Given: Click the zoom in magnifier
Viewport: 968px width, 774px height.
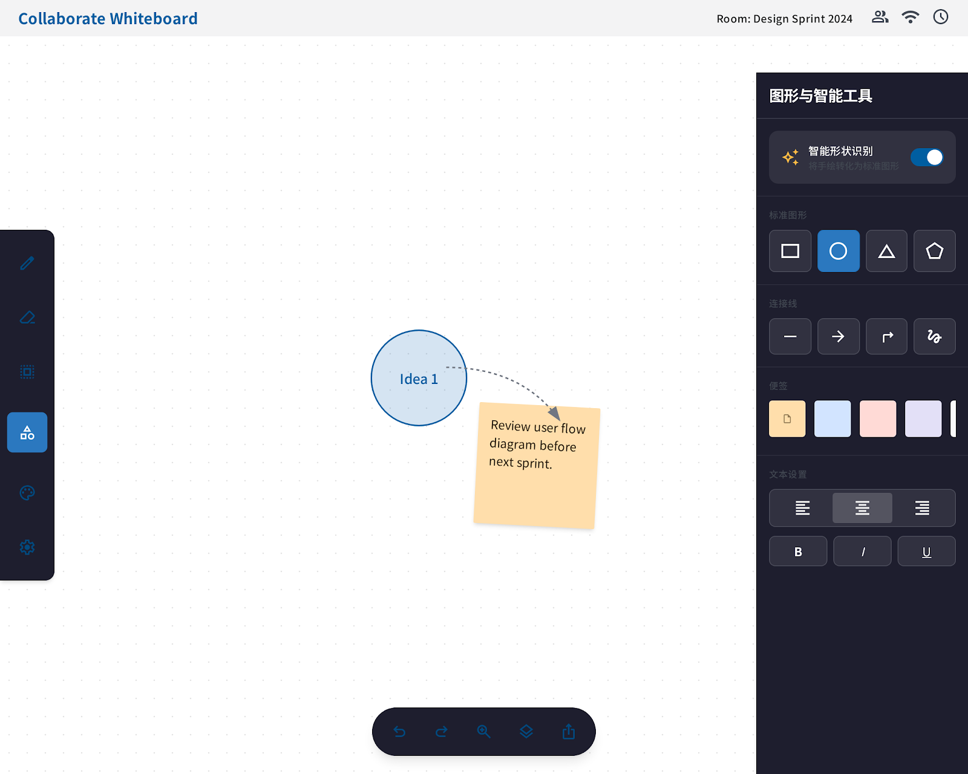Looking at the screenshot, I should 484,732.
